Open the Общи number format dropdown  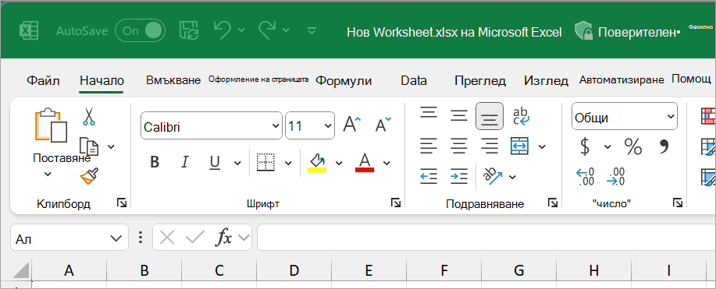click(x=625, y=117)
